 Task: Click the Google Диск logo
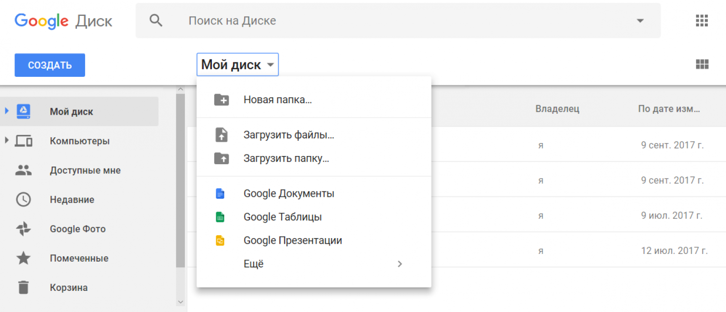63,21
